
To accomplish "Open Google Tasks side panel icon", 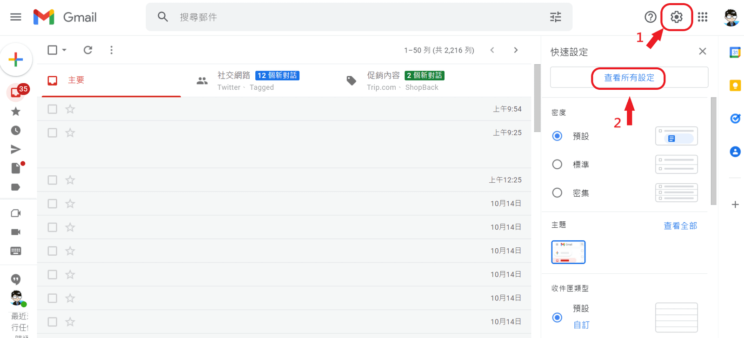I will pos(735,119).
